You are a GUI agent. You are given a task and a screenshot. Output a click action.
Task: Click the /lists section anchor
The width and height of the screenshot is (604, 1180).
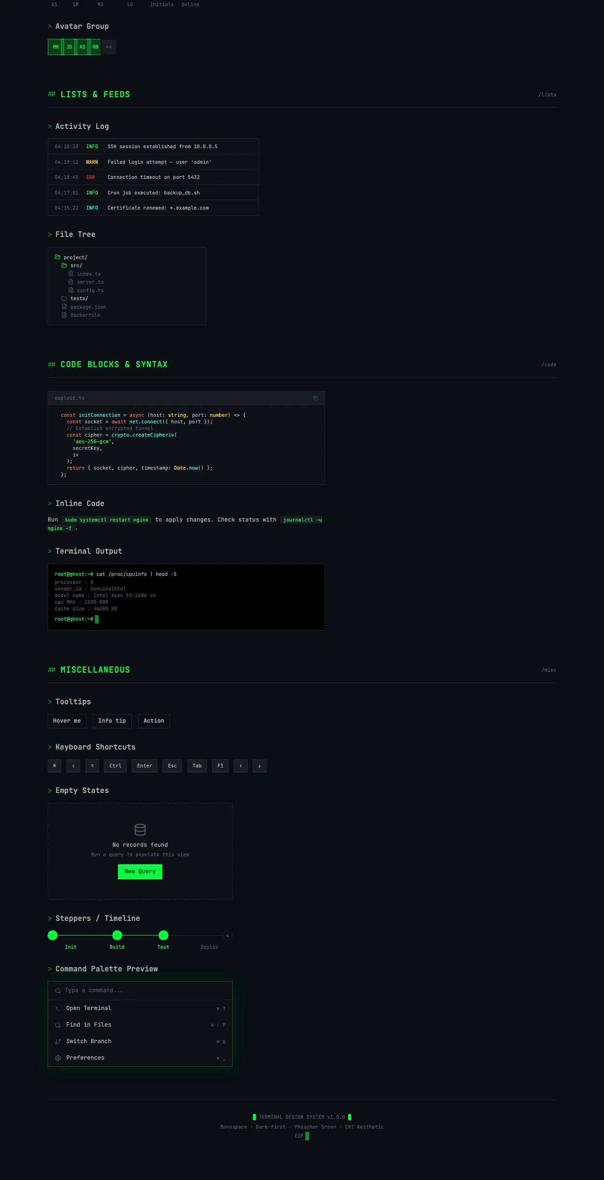point(547,95)
